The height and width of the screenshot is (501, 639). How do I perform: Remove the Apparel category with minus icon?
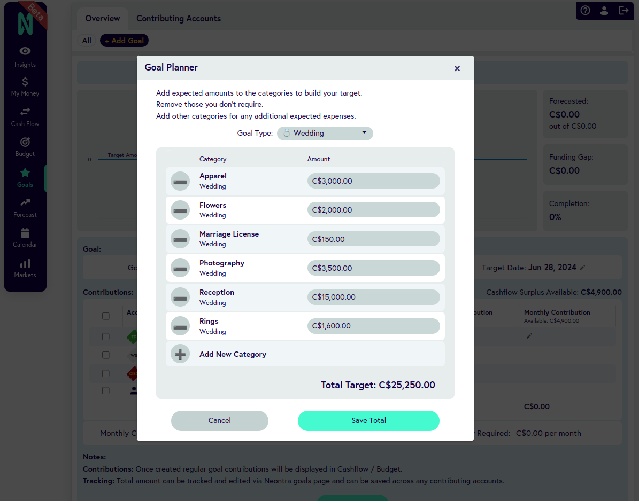(x=180, y=181)
